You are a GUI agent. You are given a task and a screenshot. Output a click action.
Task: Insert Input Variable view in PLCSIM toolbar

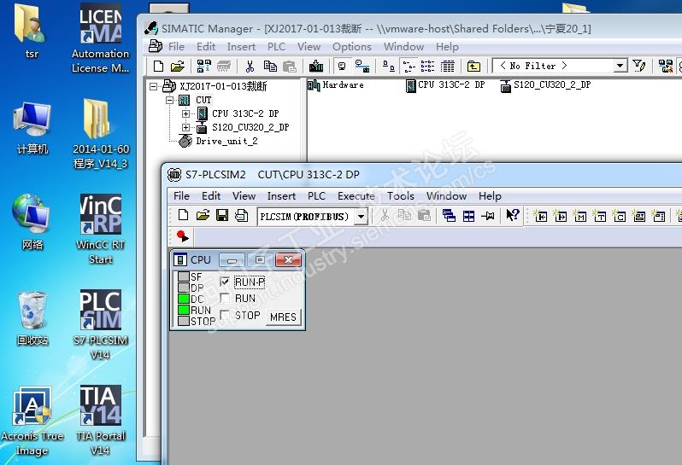[x=540, y=215]
